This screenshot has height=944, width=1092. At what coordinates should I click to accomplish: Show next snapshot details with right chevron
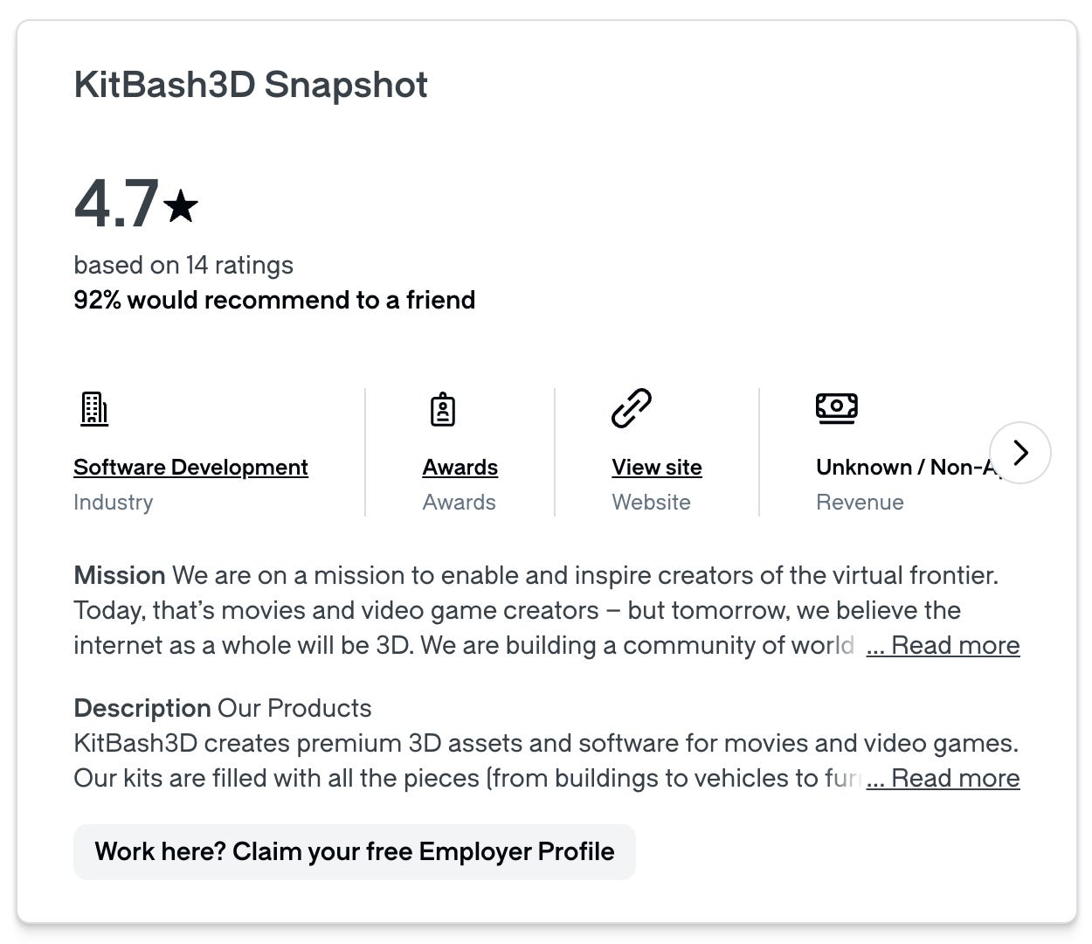[1020, 453]
